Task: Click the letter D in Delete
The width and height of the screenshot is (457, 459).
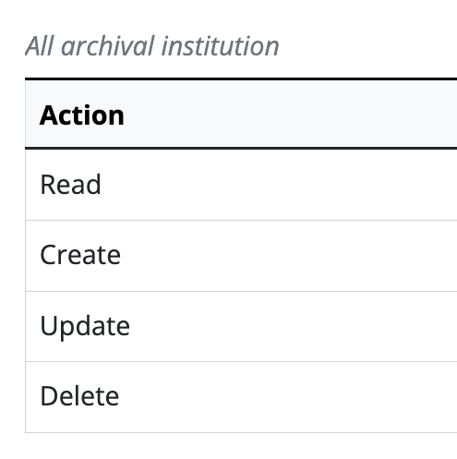Action: coord(49,396)
